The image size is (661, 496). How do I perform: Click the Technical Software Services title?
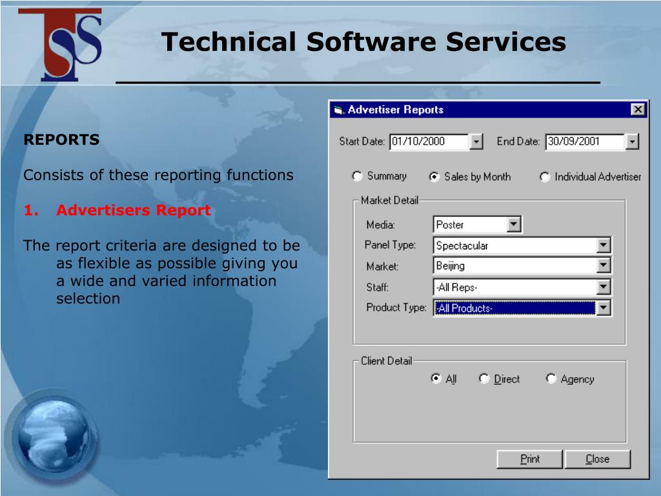click(x=363, y=42)
